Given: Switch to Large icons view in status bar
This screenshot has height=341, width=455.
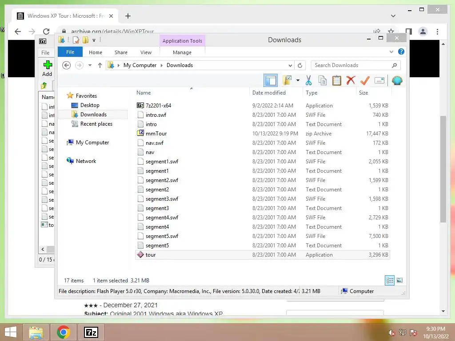Looking at the screenshot, I should click(x=399, y=280).
